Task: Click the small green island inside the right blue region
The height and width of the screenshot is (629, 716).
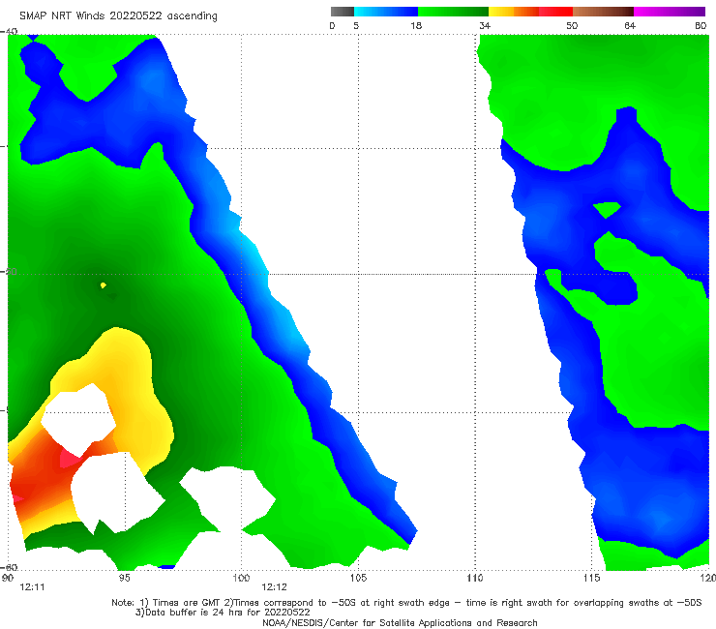Action: pyautogui.click(x=607, y=210)
